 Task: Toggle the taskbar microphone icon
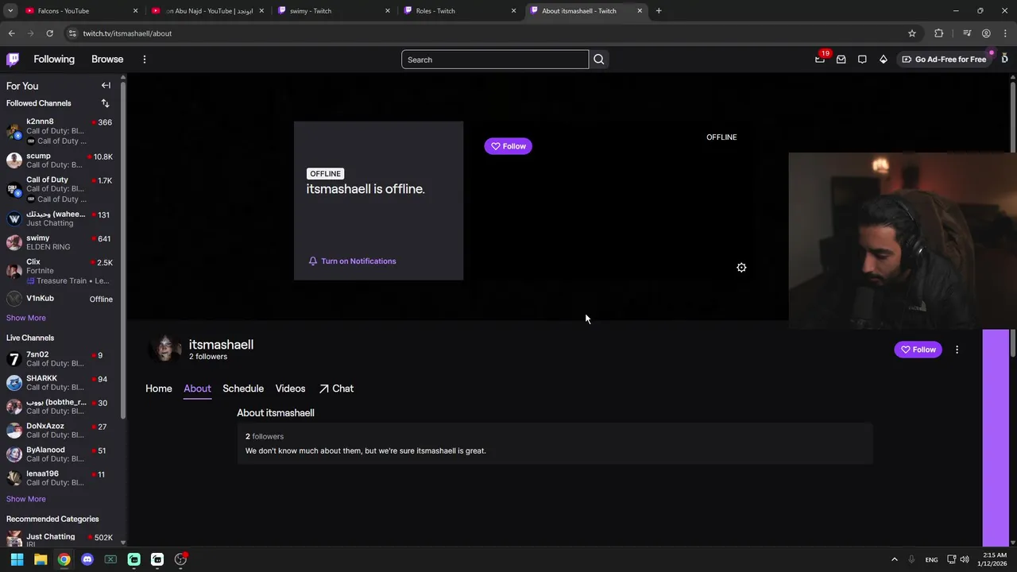[912, 559]
